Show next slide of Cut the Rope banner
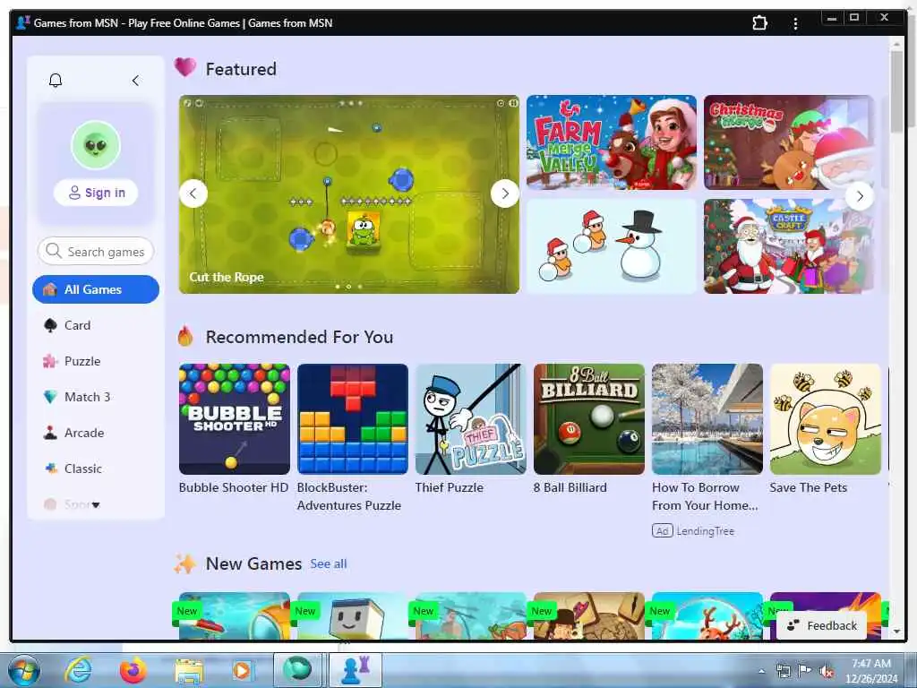This screenshot has height=688, width=917. [x=505, y=193]
